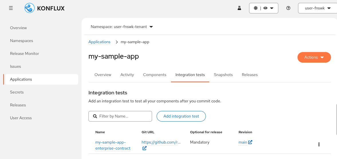337x159 pixels.
Task: Click the Revision column header
Action: (245, 132)
